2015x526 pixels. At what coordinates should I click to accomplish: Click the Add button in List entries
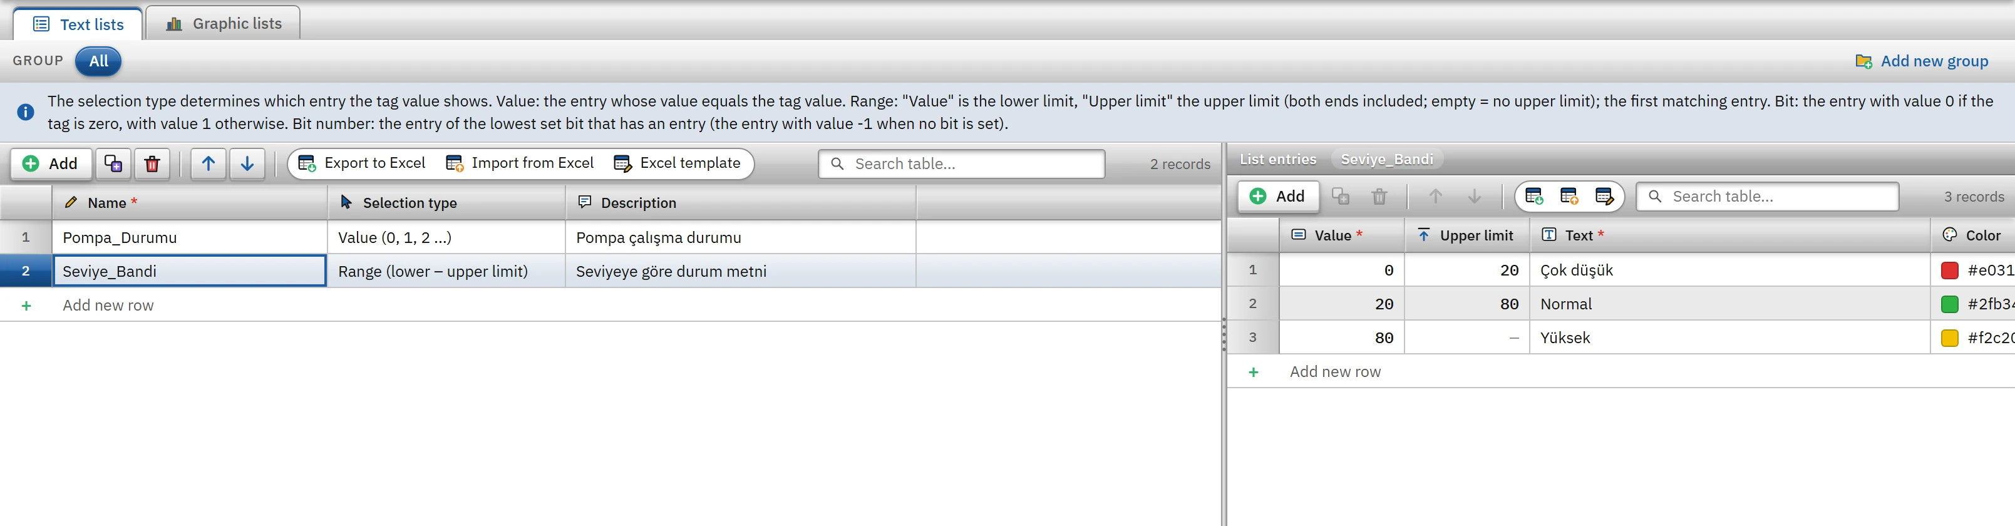(1278, 197)
